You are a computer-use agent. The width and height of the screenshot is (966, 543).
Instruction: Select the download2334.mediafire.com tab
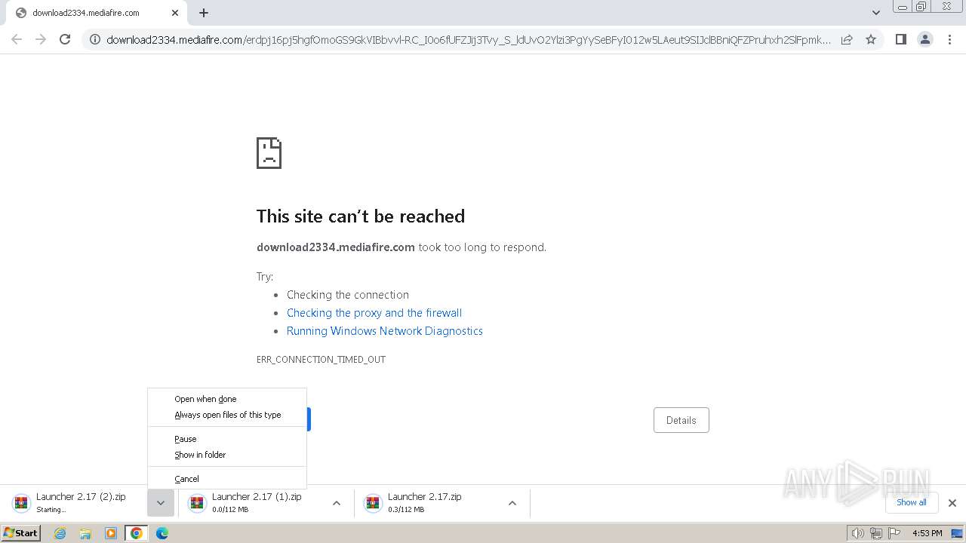tap(96, 13)
